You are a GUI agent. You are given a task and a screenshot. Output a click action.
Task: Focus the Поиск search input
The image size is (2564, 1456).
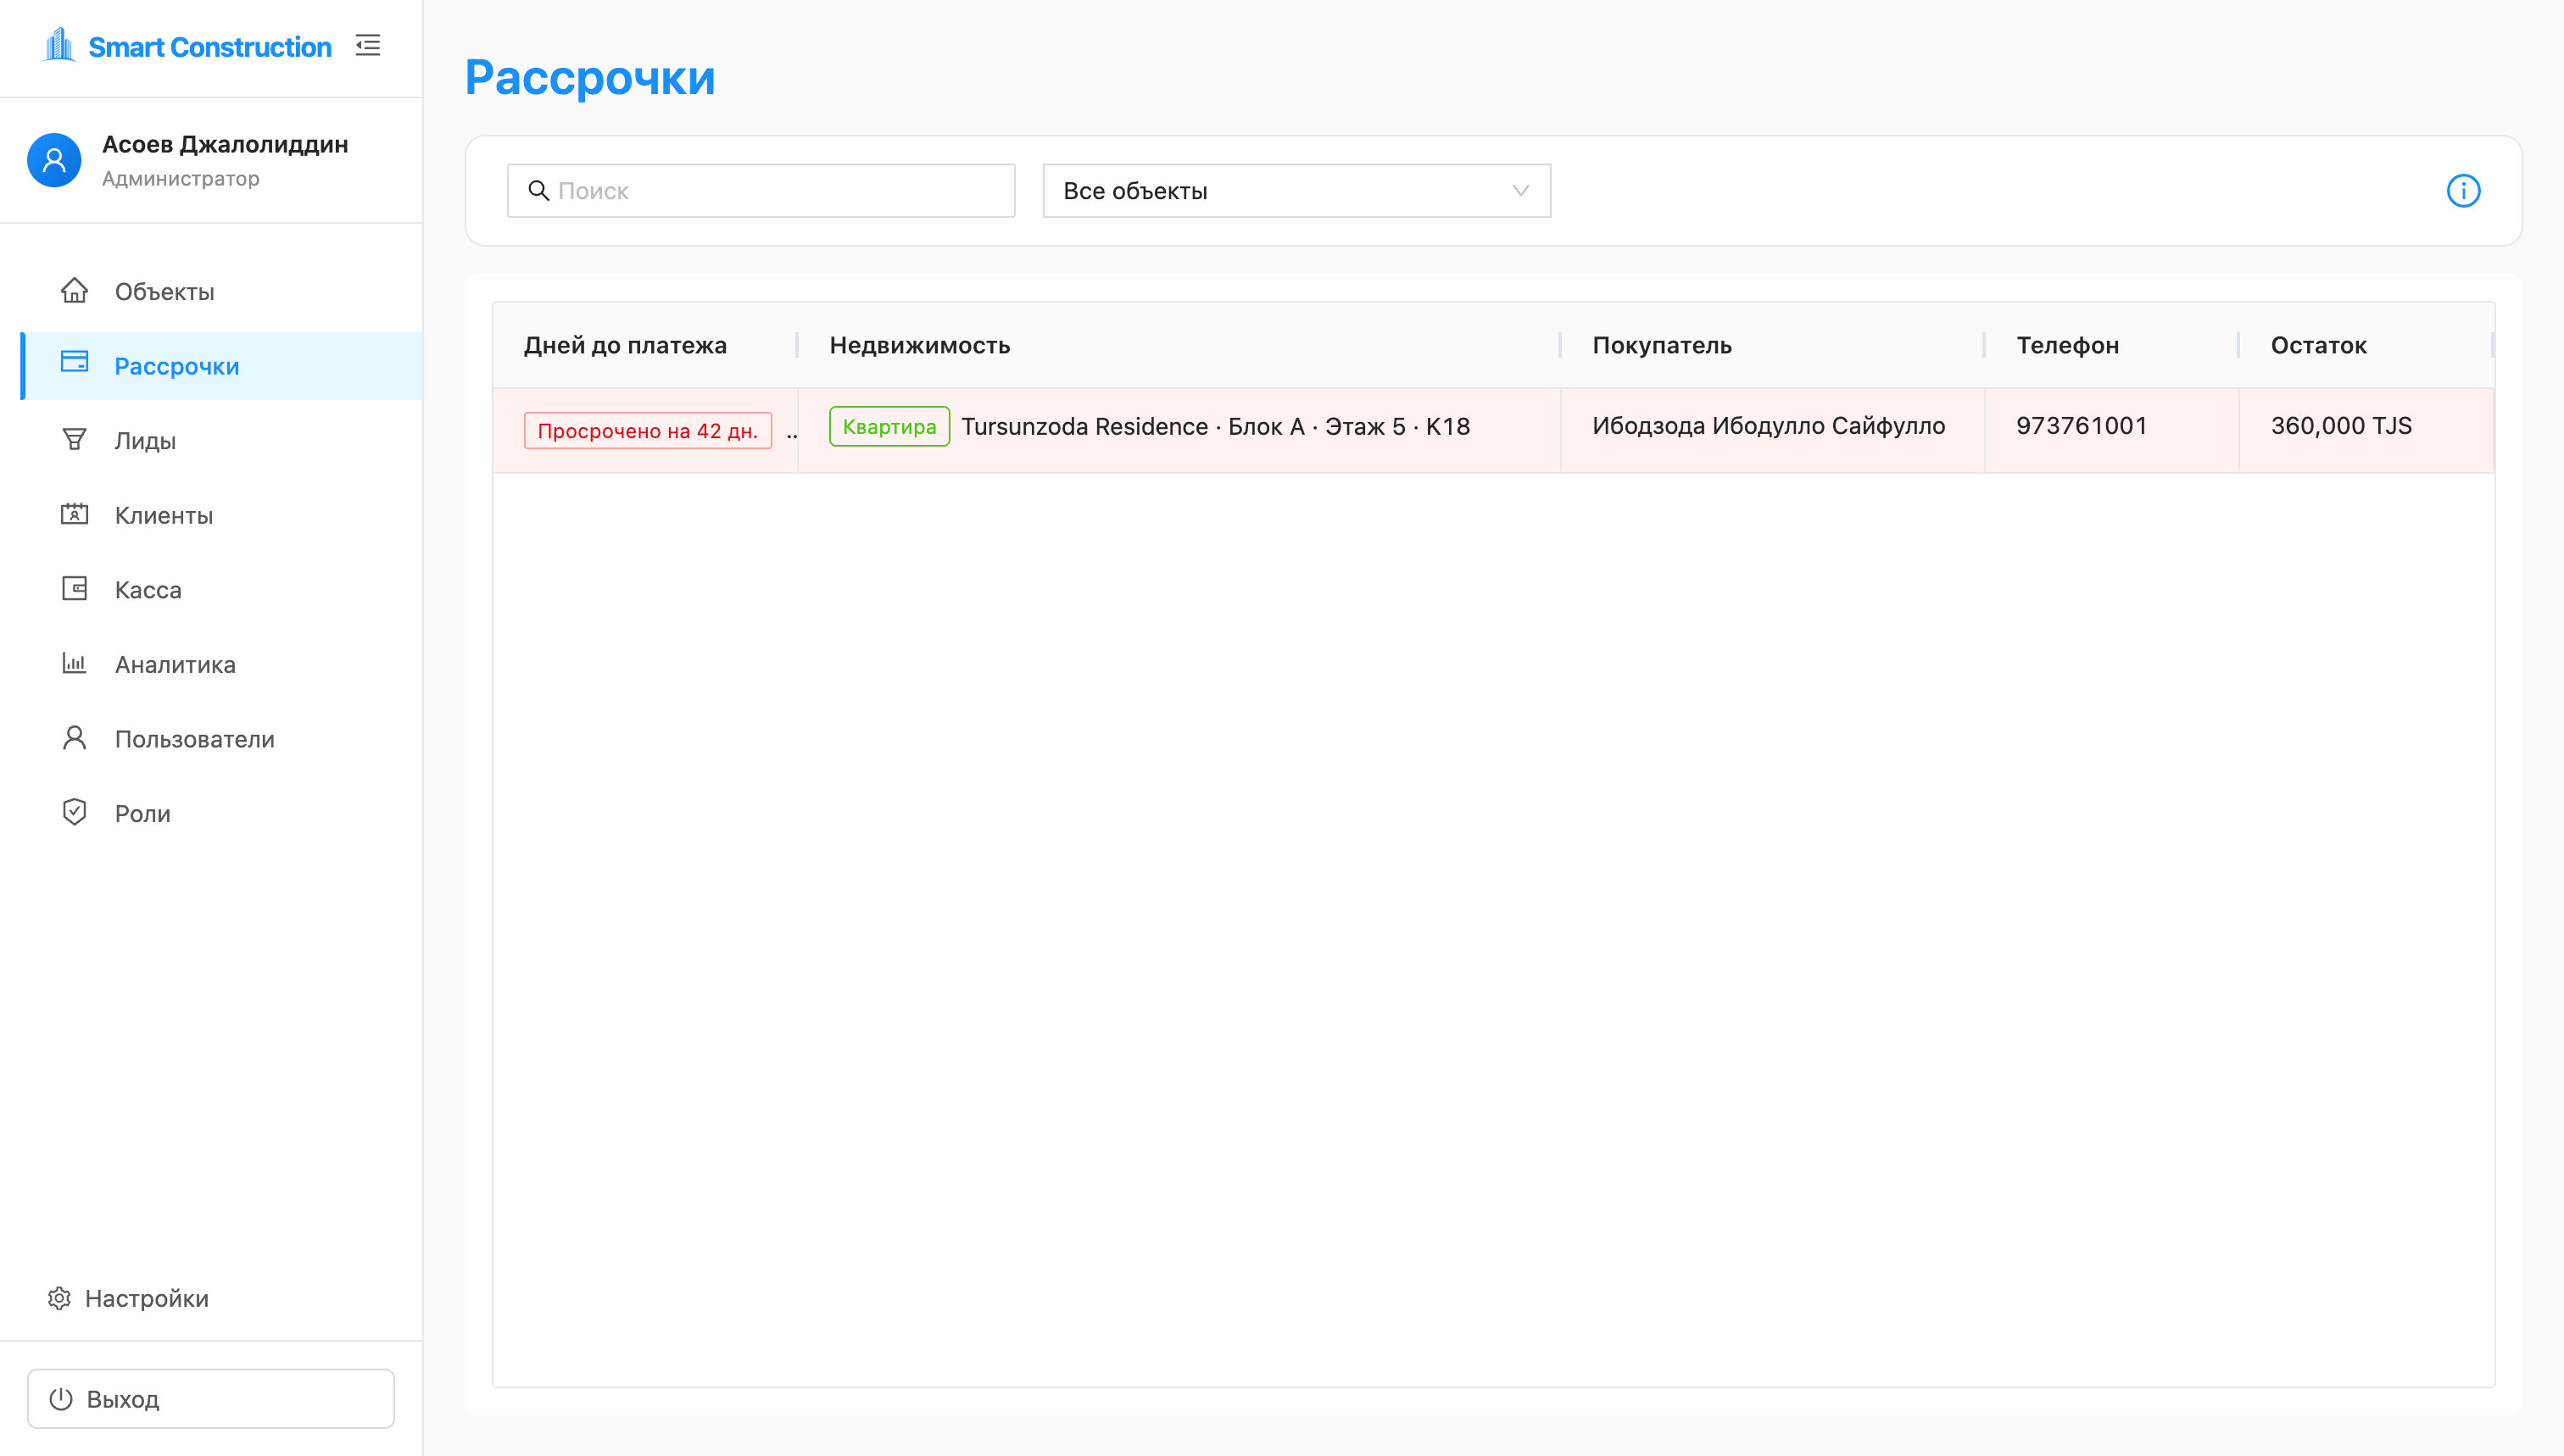[761, 190]
